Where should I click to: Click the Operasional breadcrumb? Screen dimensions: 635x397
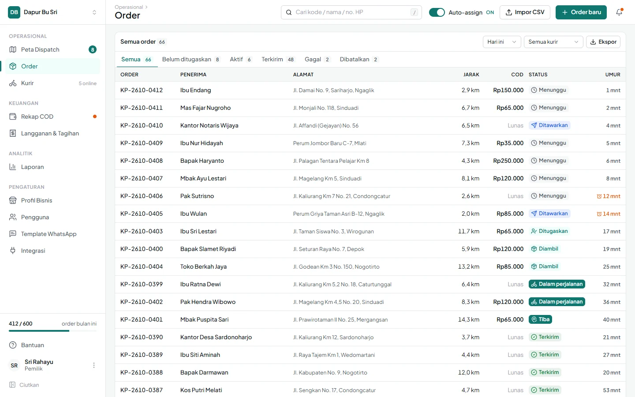(129, 7)
